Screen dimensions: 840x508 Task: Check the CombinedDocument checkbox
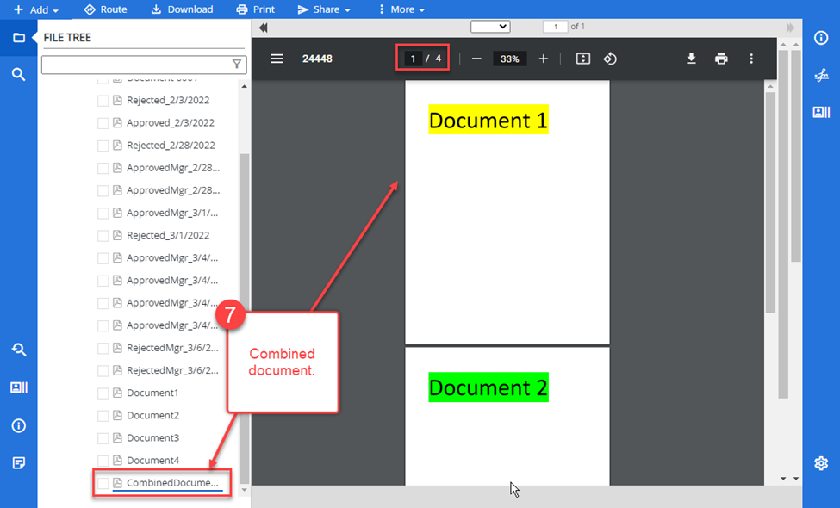(x=103, y=482)
